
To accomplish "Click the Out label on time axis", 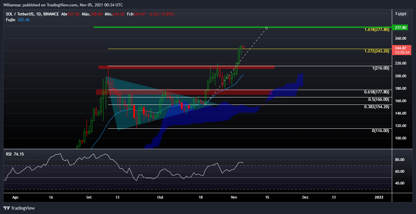I will point(160,197).
